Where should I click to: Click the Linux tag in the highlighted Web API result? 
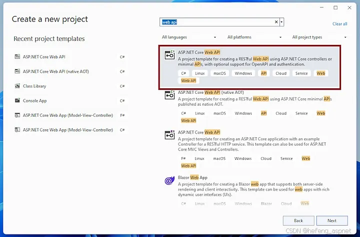(x=199, y=73)
